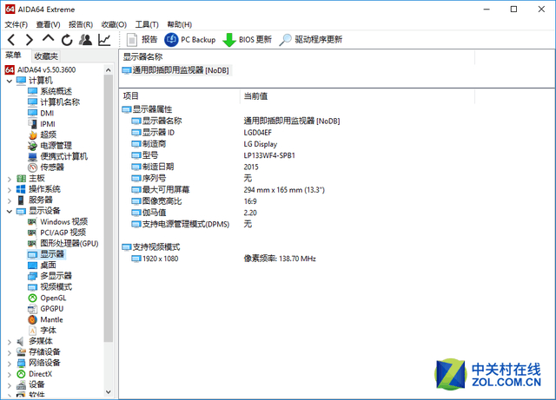Select the IPMI tree item
The height and width of the screenshot is (400, 556).
42,124
